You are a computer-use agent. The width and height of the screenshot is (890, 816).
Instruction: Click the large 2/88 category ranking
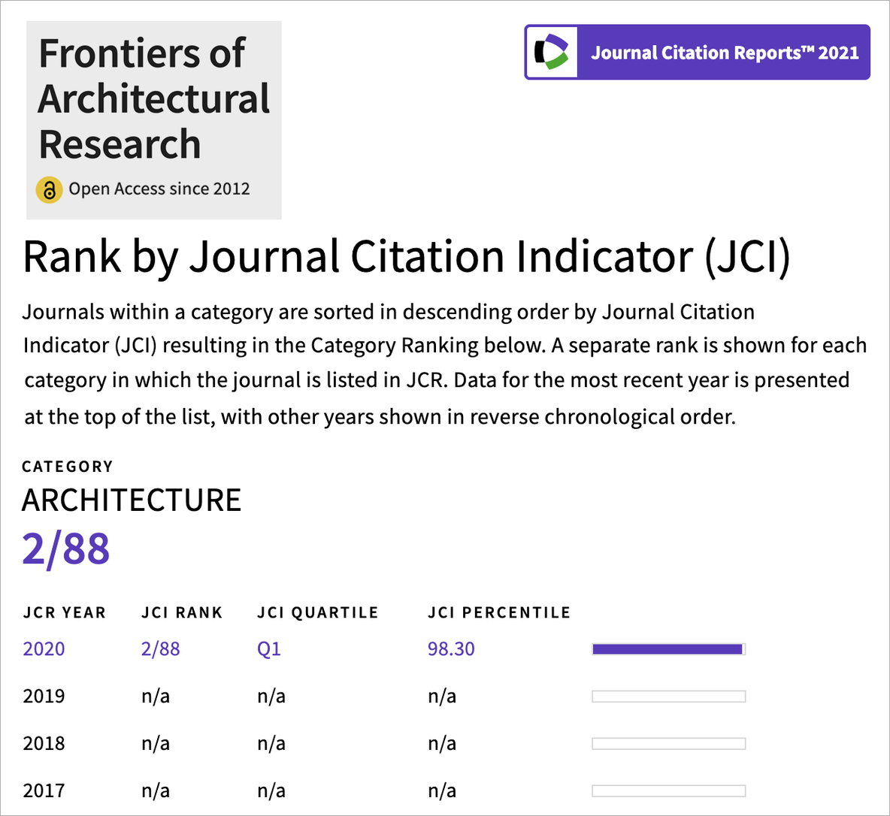66,549
